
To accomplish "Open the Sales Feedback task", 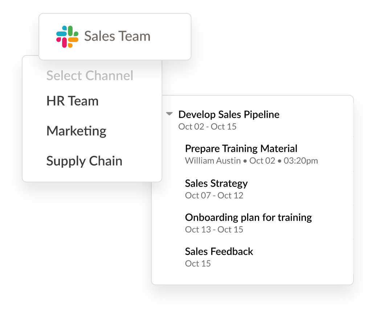I will click(219, 251).
